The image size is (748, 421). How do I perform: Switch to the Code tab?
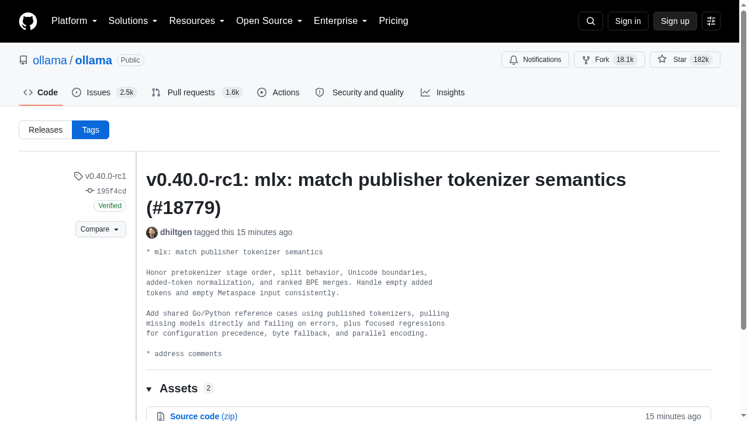[41, 92]
